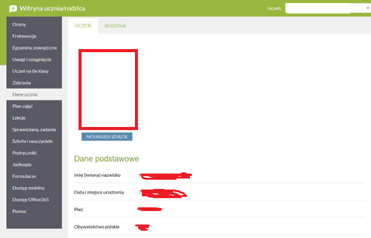
Task: Click the student photo placeholder
Action: click(x=108, y=90)
